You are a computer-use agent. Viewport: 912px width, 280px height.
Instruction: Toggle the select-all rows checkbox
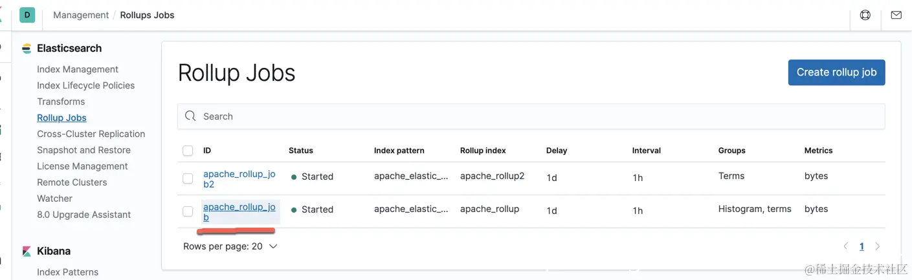(188, 151)
